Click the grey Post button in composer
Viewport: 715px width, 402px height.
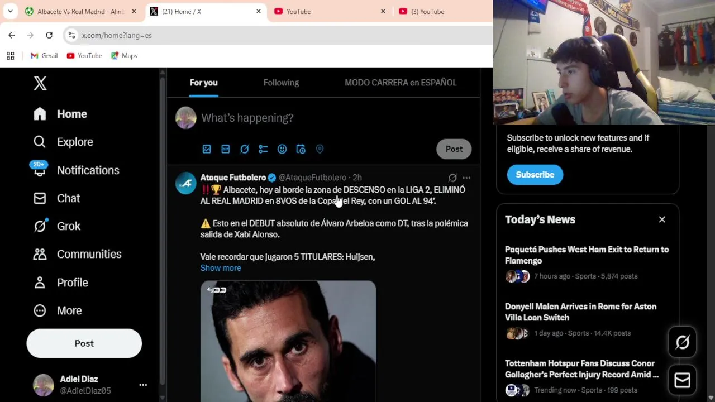[454, 149]
